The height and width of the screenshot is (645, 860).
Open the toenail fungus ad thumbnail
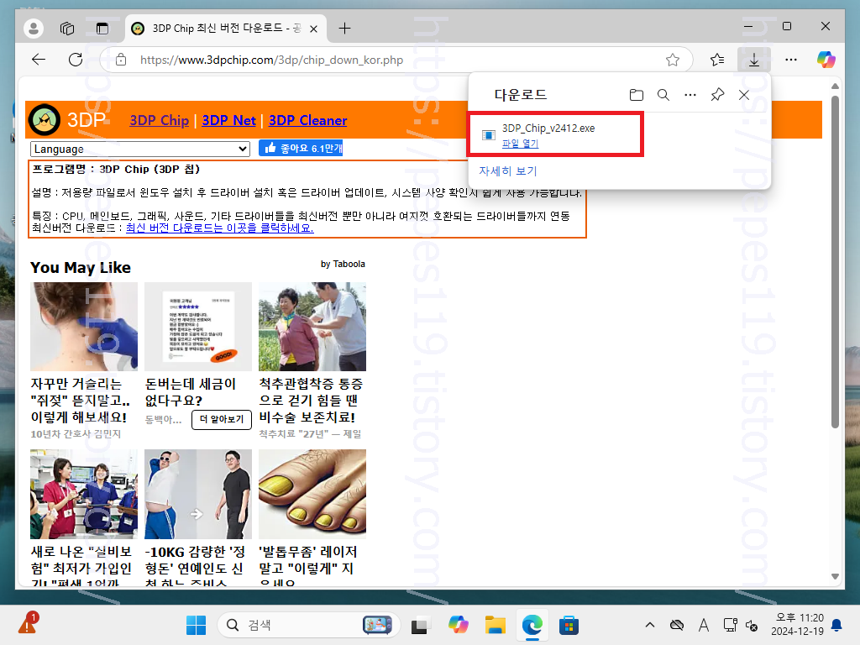pyautogui.click(x=312, y=494)
